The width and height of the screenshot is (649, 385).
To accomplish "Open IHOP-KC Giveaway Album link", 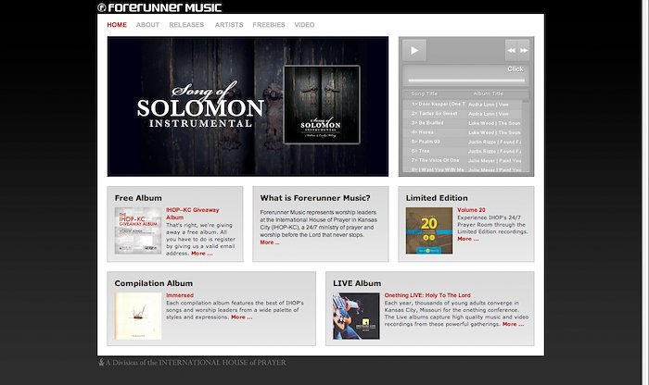I will (x=193, y=214).
